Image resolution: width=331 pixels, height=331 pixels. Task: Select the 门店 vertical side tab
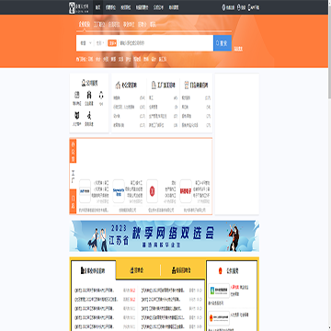pyautogui.click(x=73, y=201)
